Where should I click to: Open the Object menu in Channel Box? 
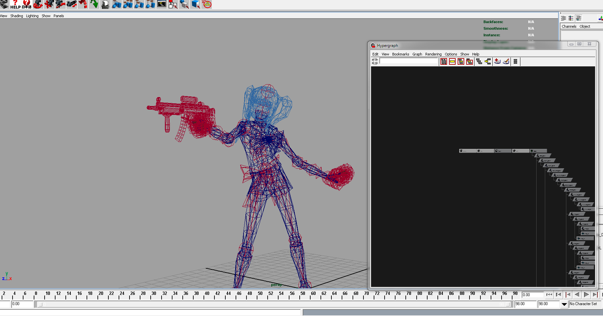pos(584,26)
